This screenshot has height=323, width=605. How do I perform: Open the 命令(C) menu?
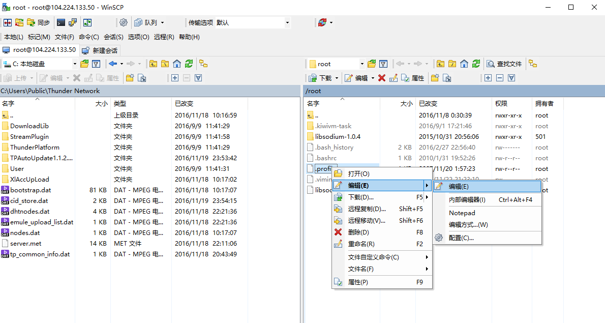[x=89, y=37]
